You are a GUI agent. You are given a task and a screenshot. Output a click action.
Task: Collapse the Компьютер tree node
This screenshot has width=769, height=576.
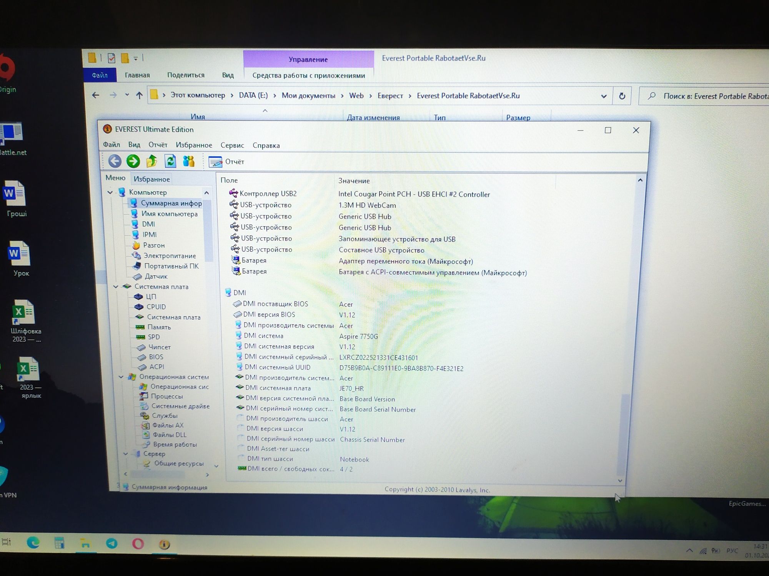110,192
